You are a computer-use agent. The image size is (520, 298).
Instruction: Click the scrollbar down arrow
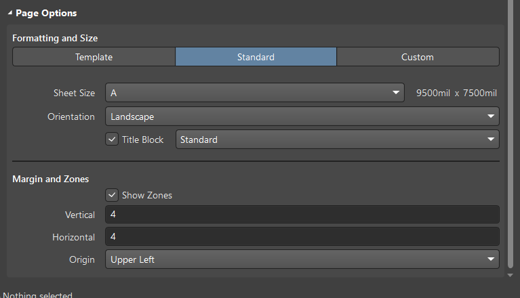click(511, 275)
